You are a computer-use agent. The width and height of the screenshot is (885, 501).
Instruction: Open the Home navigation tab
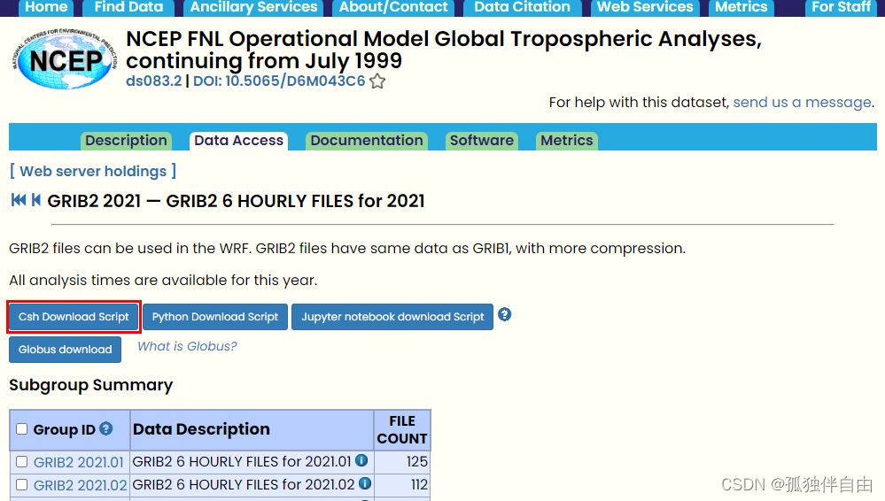tap(46, 7)
